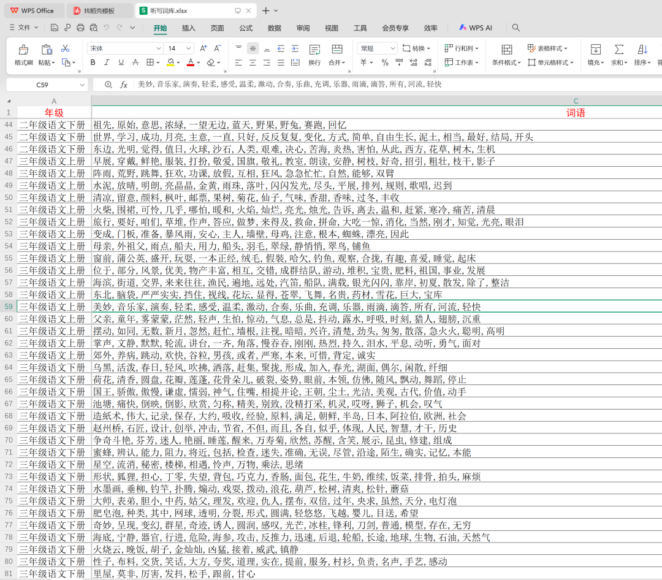Click the Decrease decimal places icon

point(428,63)
